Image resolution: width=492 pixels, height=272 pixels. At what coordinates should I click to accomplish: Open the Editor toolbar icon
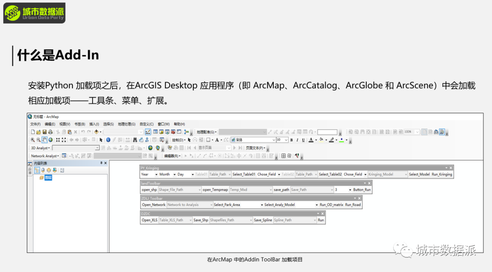click(148, 132)
